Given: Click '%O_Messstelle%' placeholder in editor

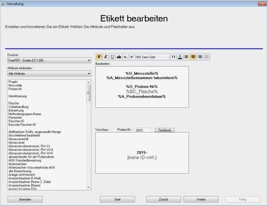Looking at the screenshot, I should pos(142,74).
